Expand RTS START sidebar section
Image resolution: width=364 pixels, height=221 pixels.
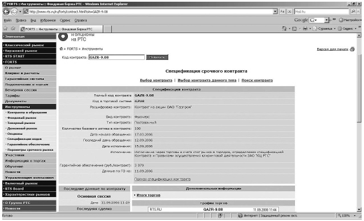[x=29, y=56]
